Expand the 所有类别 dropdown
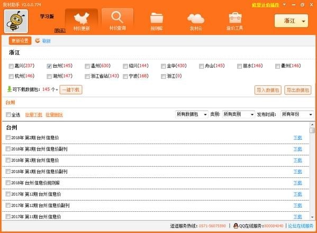 pyautogui.click(x=238, y=114)
